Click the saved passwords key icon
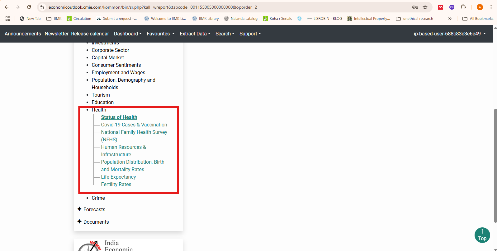This screenshot has width=497, height=251. click(x=415, y=7)
